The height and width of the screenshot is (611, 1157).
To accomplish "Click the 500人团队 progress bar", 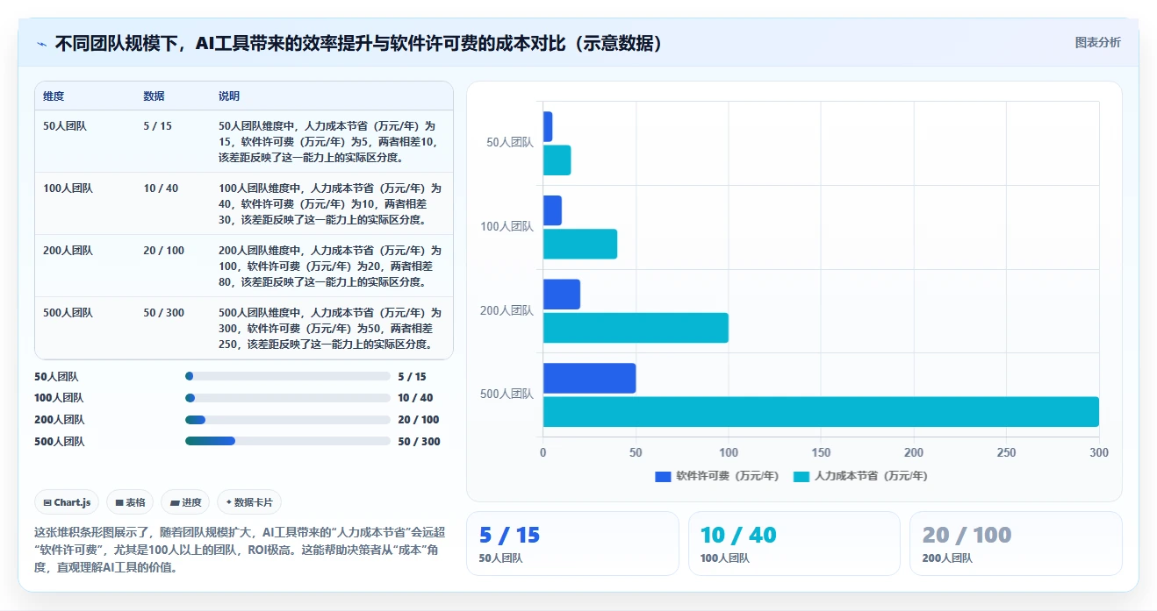I will (288, 441).
